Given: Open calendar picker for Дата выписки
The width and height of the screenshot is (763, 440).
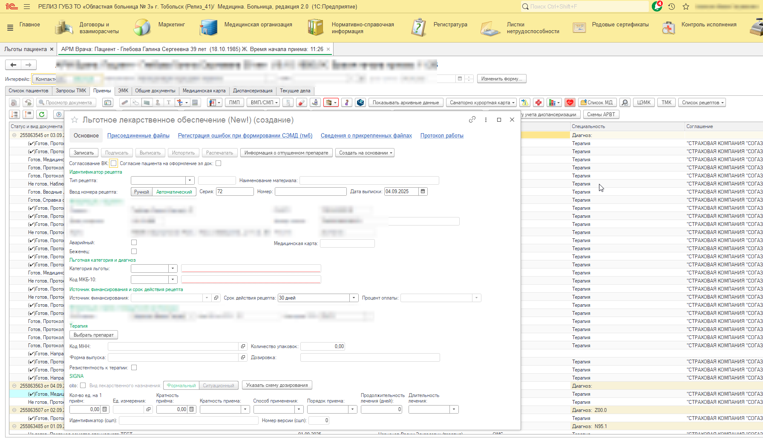Looking at the screenshot, I should pyautogui.click(x=423, y=191).
